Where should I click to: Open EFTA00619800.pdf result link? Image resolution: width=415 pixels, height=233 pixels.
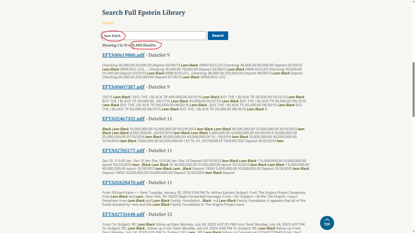click(x=123, y=55)
